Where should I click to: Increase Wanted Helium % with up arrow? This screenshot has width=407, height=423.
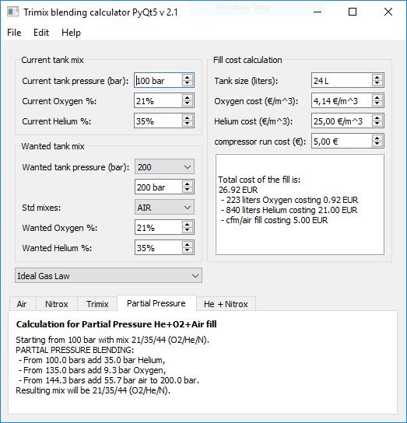[x=188, y=244]
